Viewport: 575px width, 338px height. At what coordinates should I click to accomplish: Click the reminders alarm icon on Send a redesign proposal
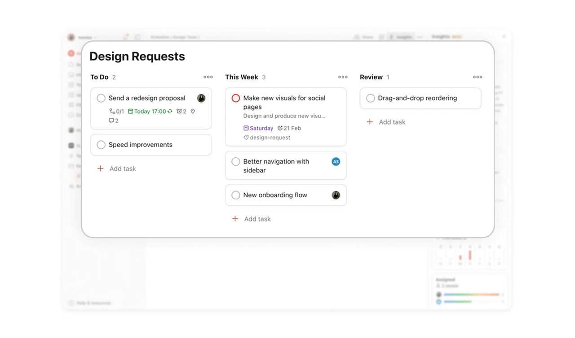179,111
